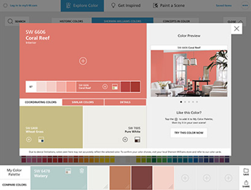Select the light pink palette swatch
This screenshot has width=251, height=190.
click(x=164, y=178)
